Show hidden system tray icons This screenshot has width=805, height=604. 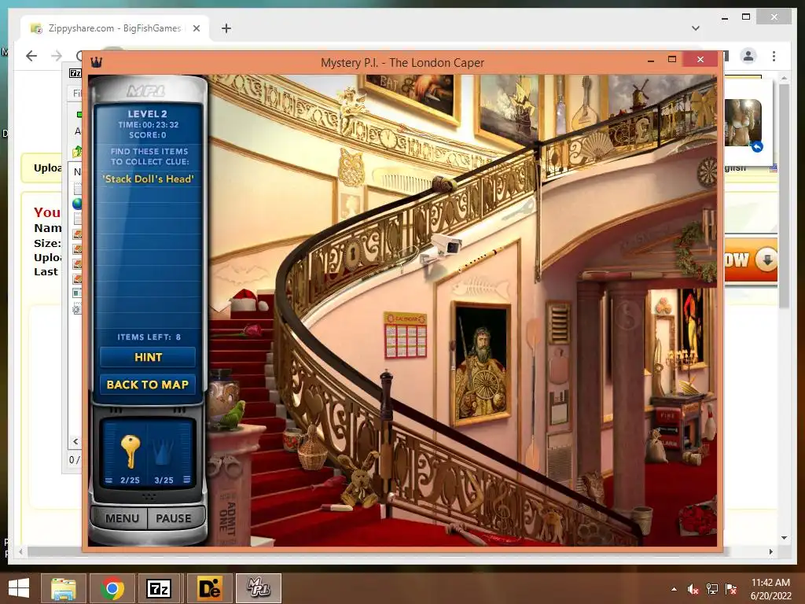pyautogui.click(x=674, y=589)
